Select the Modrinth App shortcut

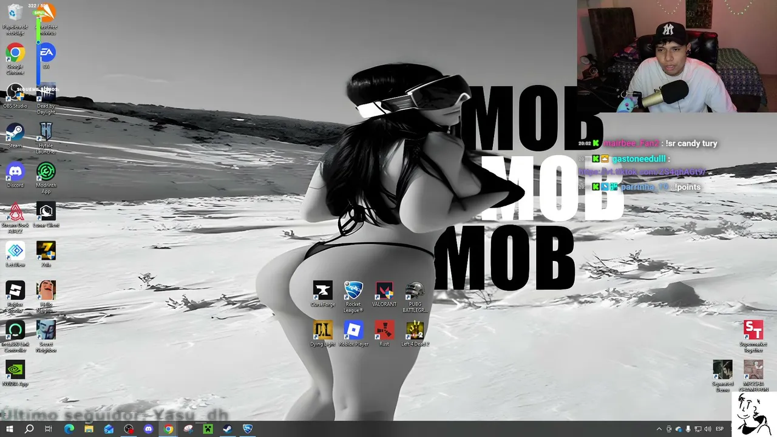(46, 178)
